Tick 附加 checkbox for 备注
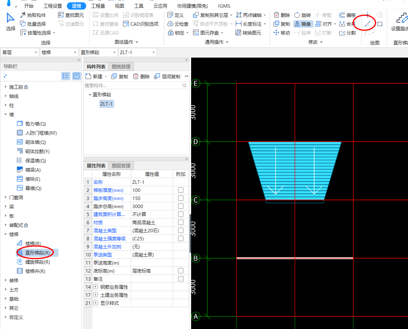 point(181,279)
